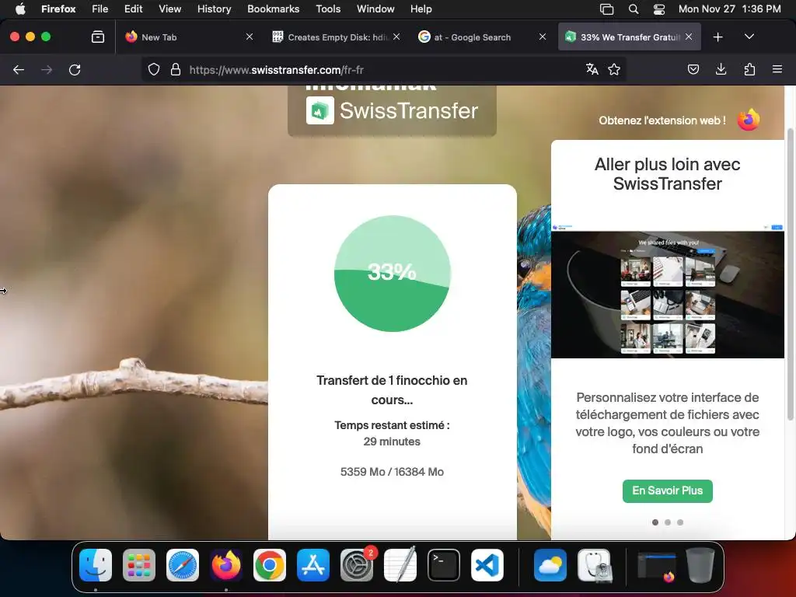
Task: Click Obtenez l'extension web link
Action: [662, 120]
